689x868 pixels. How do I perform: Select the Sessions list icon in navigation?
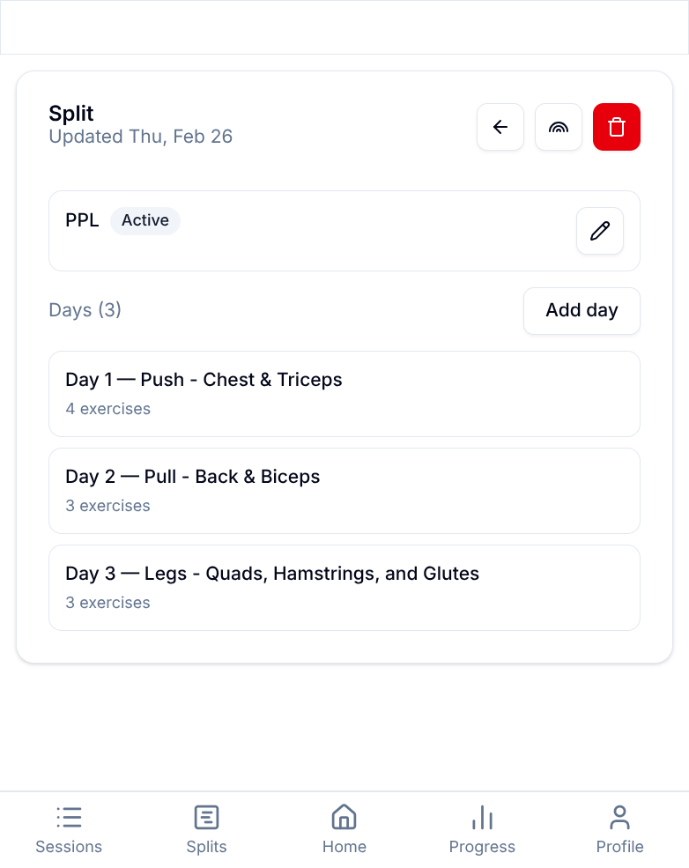coord(68,817)
